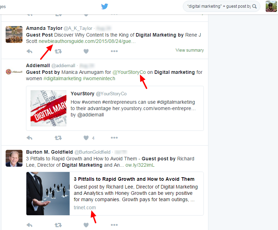Click the Twitter bird logo

pos(105,6)
